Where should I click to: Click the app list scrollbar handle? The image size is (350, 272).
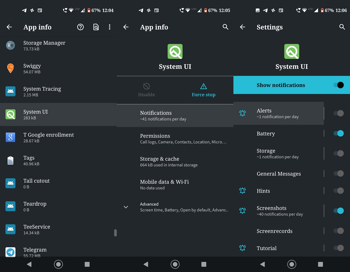115,233
